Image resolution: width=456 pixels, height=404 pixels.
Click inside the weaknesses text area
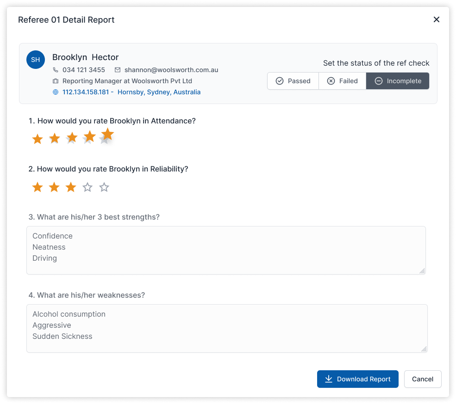[x=227, y=328]
